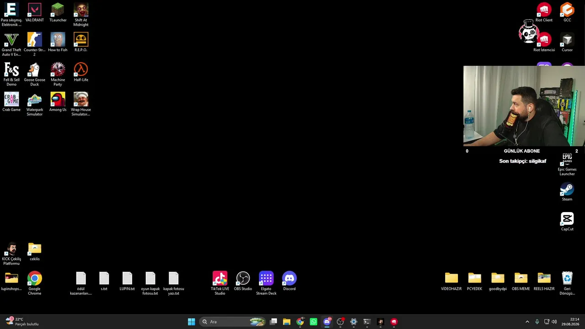
Task: Launch Half-Life from the desktop
Action: coord(81,72)
